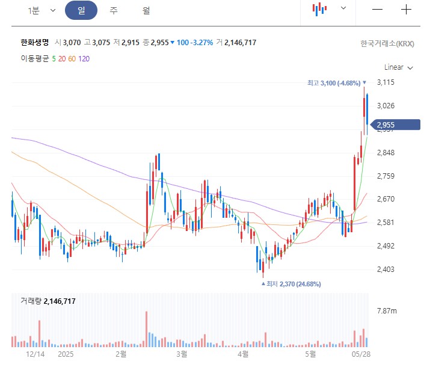Viewport: 424px width, 367px height.
Task: Click the 2월 month axis label
Action: (121, 354)
